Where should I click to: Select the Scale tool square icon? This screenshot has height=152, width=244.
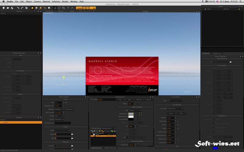point(63,8)
